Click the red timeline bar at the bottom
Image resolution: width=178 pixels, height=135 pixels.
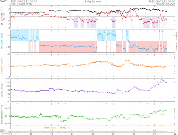point(89,132)
